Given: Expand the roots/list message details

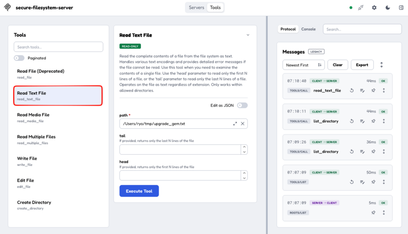Looking at the screenshot, I should tap(384, 213).
